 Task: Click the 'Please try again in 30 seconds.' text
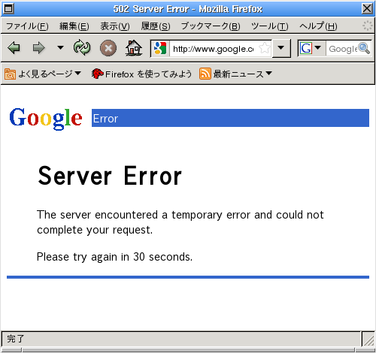tap(114, 257)
